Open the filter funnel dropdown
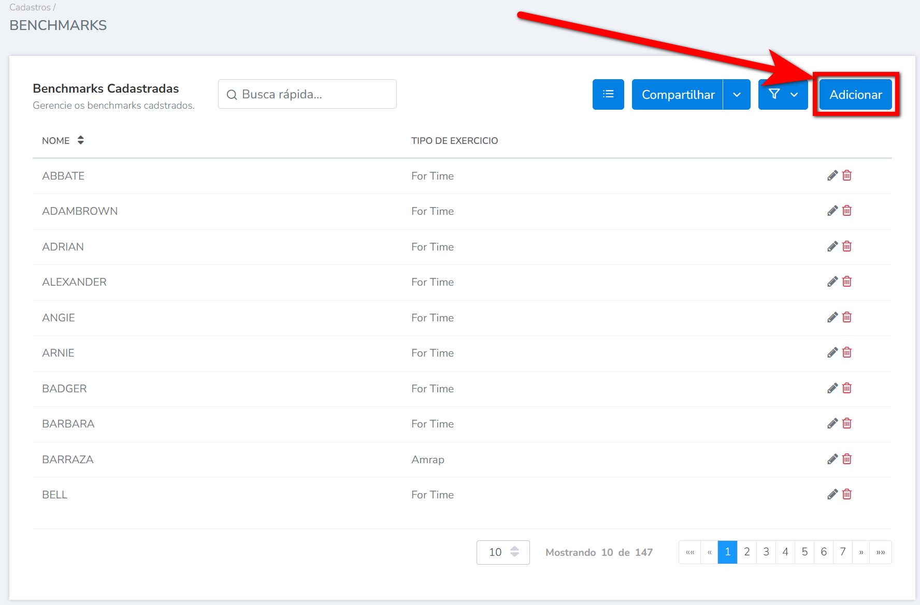The width and height of the screenshot is (920, 605). click(x=783, y=94)
